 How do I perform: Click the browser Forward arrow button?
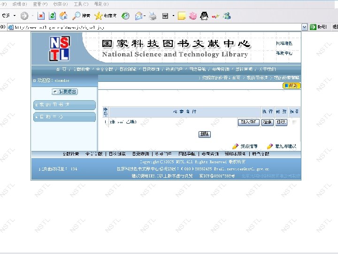tap(24, 16)
